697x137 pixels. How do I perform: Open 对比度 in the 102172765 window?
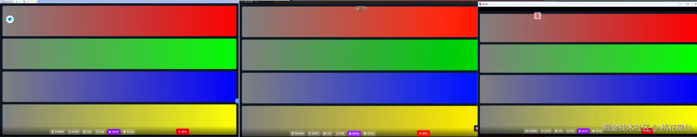pyautogui.click(x=369, y=133)
